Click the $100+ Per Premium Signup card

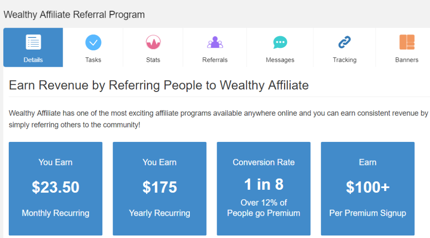click(368, 188)
